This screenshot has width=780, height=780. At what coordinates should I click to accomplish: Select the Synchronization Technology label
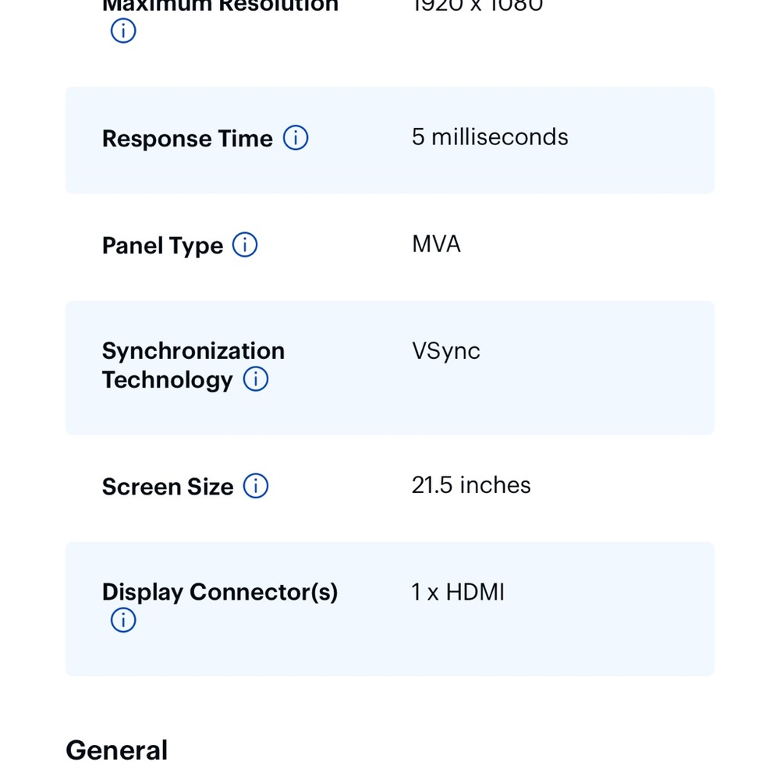pyautogui.click(x=193, y=365)
